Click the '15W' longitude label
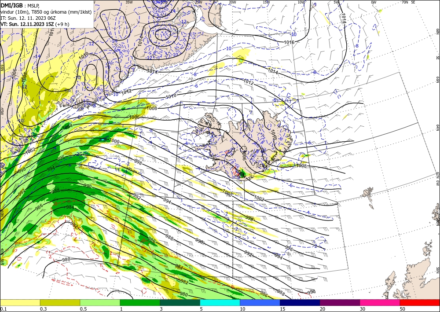Image resolution: width=440 pixels, height=312 pixels. (x=266, y=2)
